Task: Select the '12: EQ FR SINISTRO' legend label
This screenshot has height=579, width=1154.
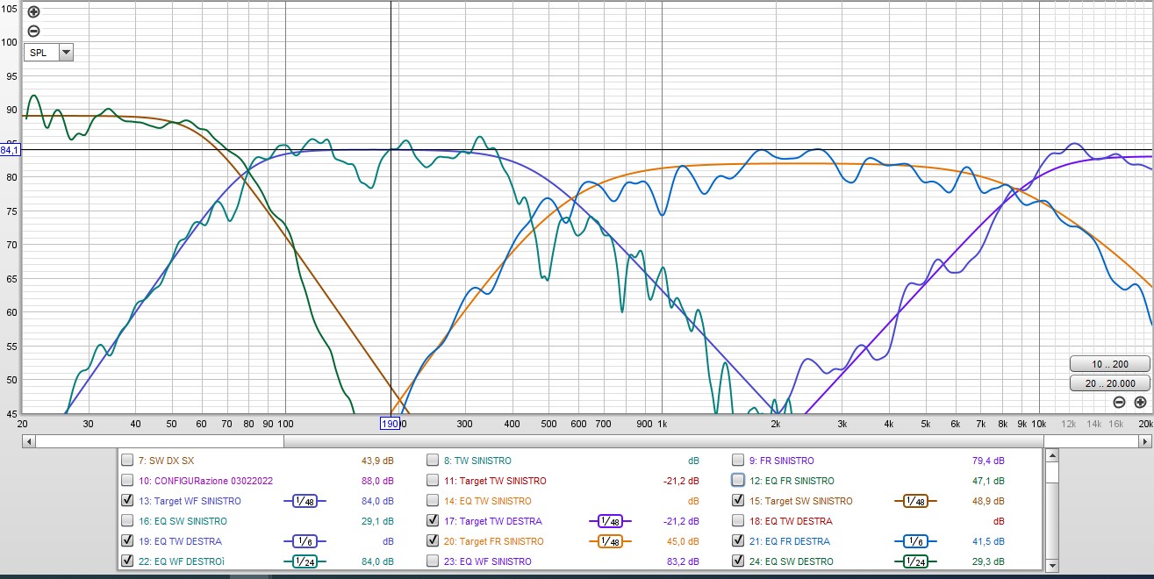Action: [x=792, y=481]
